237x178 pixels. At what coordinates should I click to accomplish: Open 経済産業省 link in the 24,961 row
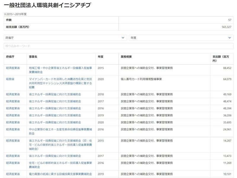(x=13, y=129)
